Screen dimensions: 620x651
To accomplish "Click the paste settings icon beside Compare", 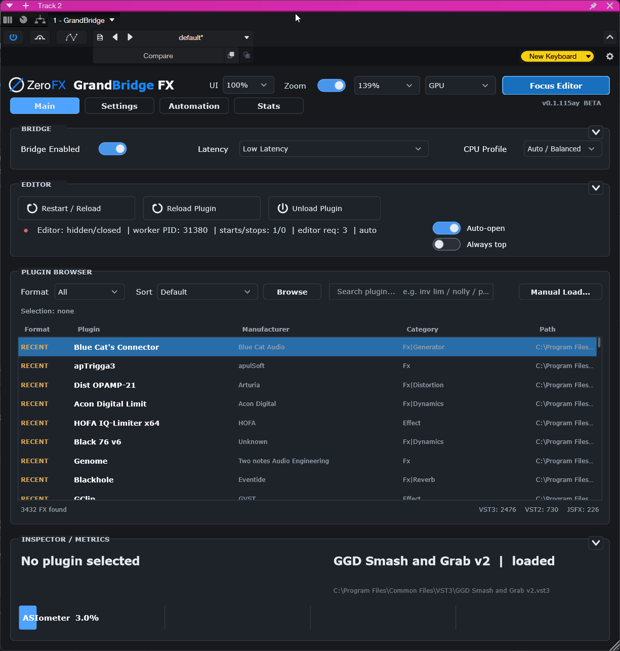I will click(x=246, y=55).
